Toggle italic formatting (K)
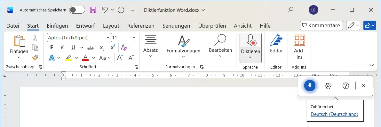This screenshot has width=381, height=127. coord(62,48)
